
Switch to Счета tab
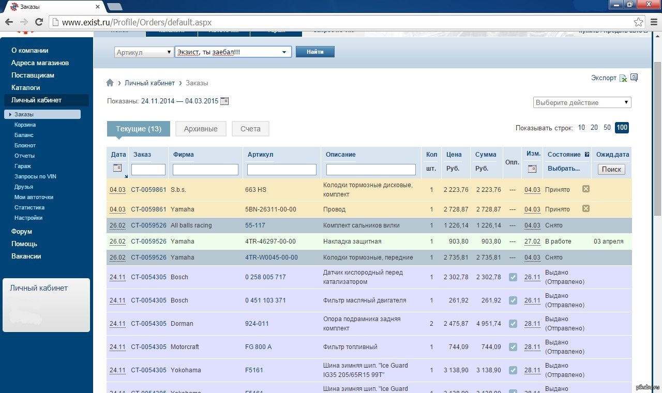[250, 129]
